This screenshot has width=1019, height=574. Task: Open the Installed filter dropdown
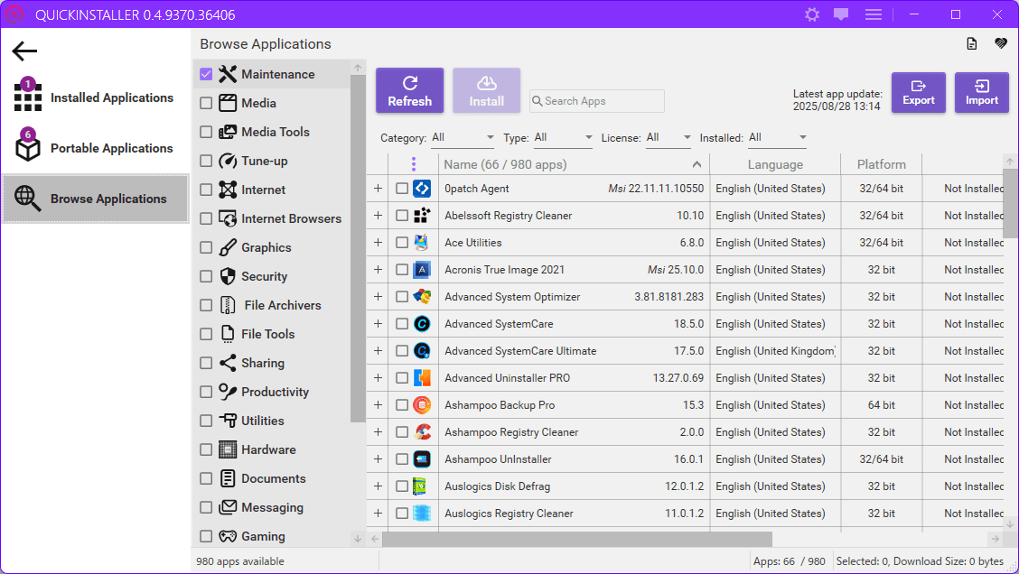[777, 138]
